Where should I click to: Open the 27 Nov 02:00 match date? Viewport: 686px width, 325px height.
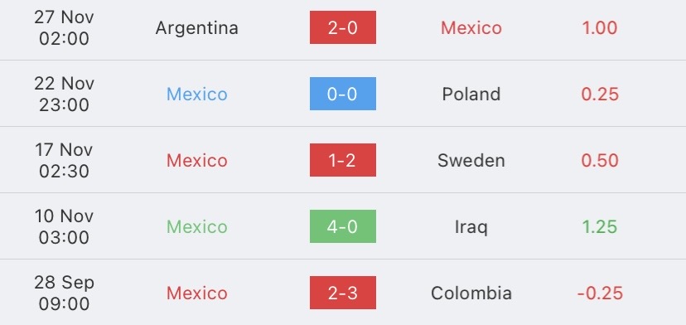[65, 27]
